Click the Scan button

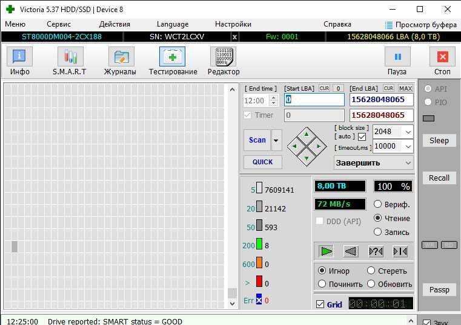tap(257, 140)
